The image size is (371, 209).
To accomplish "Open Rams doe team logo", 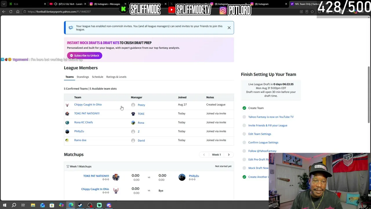I will 67,140.
